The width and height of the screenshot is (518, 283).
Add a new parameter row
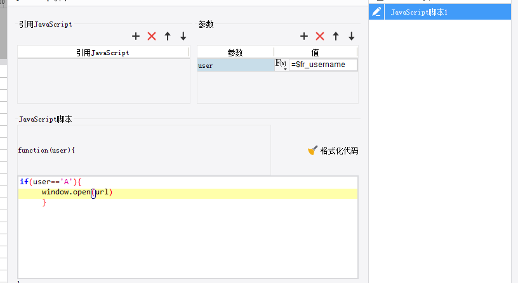(304, 36)
